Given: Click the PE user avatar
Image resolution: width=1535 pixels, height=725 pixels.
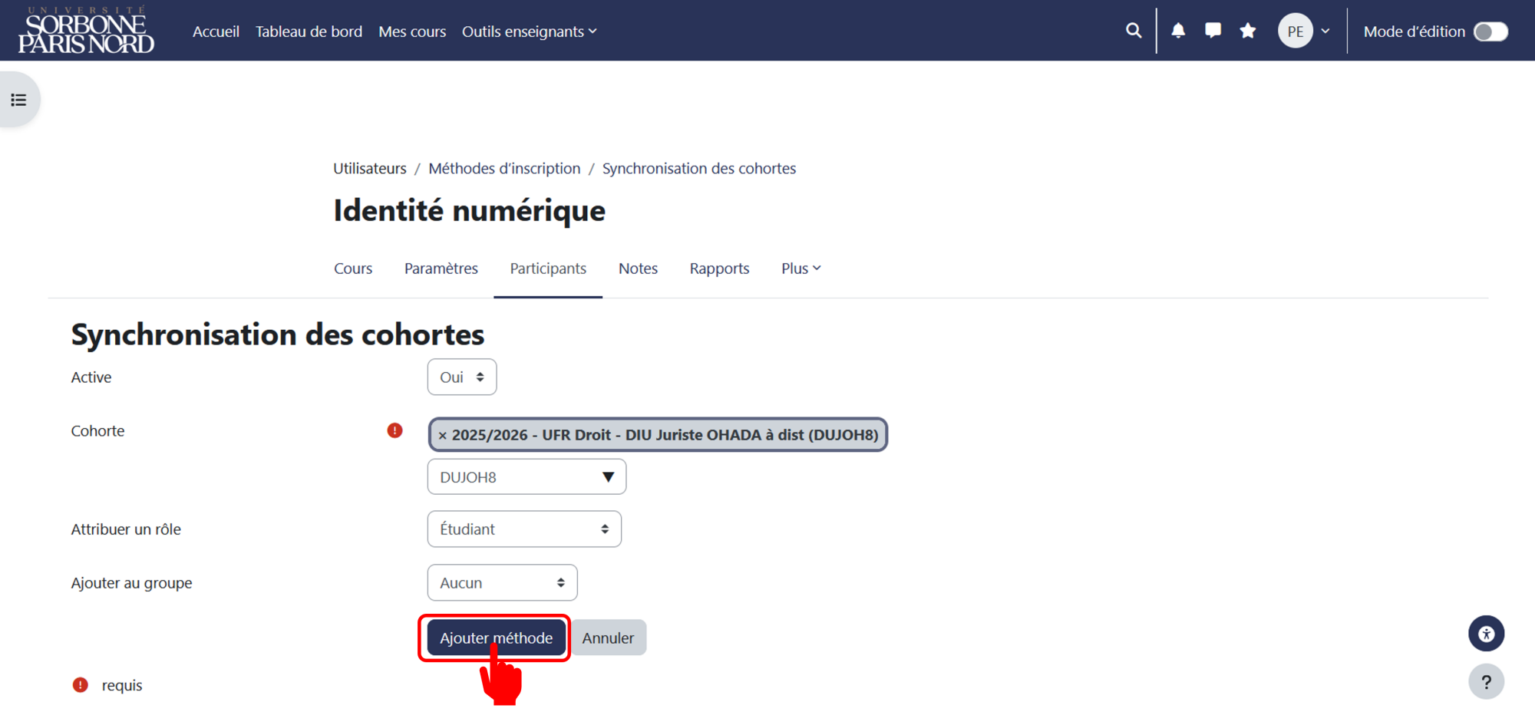Looking at the screenshot, I should tap(1296, 31).
